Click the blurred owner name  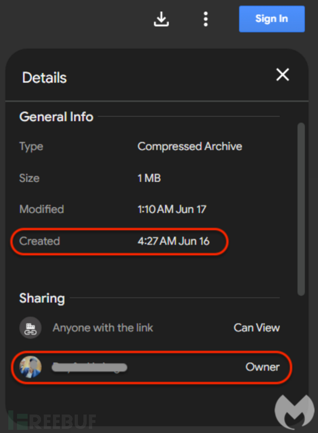[89, 367]
